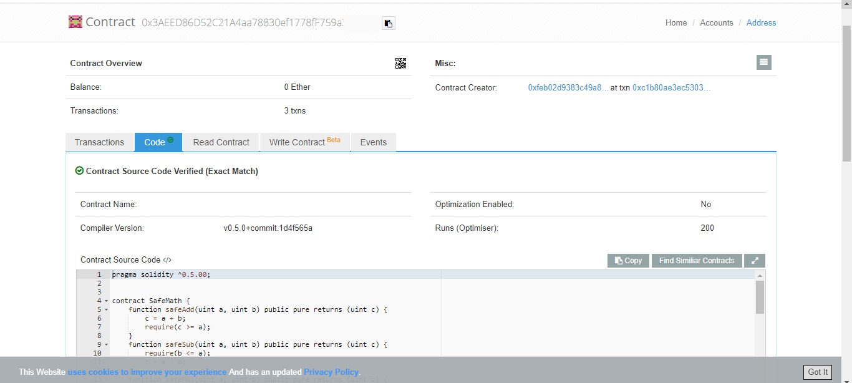Switch to the Events tab
Screen dimensions: 852x383
373,142
